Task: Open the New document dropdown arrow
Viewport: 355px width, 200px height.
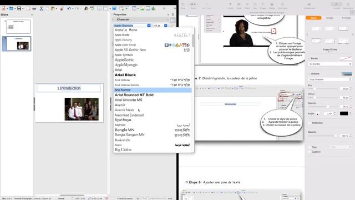Action: coord(7,9)
